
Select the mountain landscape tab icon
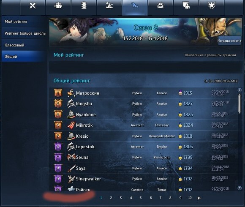click(109, 5)
